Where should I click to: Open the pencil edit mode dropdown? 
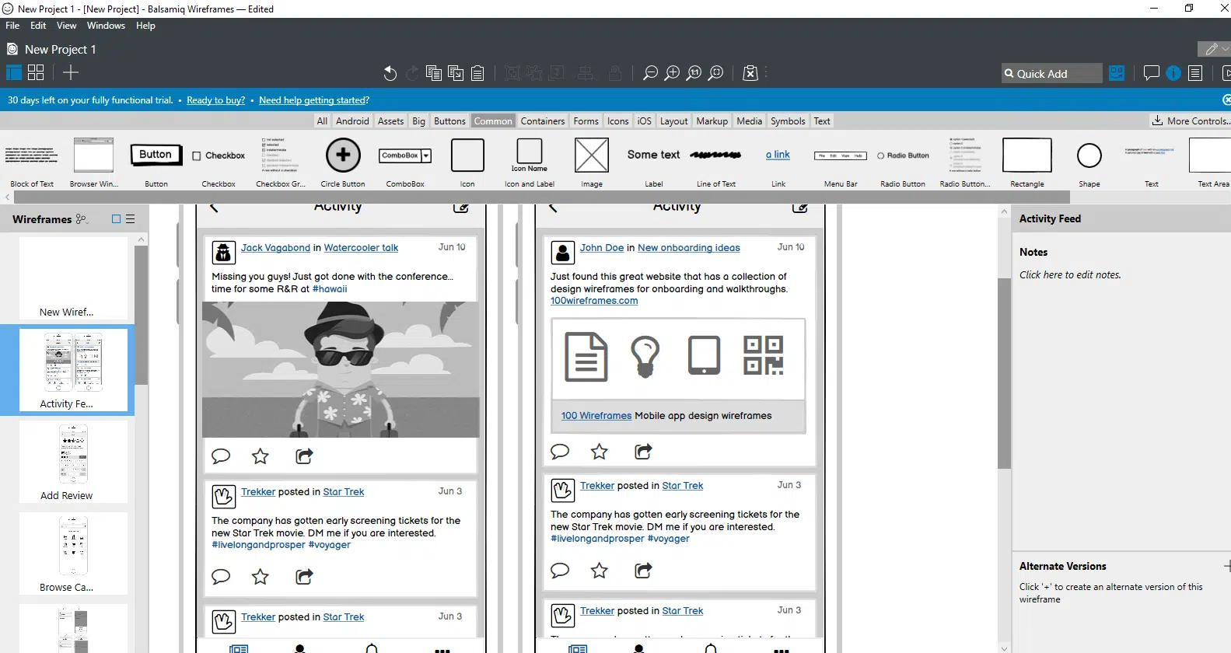(x=1215, y=49)
